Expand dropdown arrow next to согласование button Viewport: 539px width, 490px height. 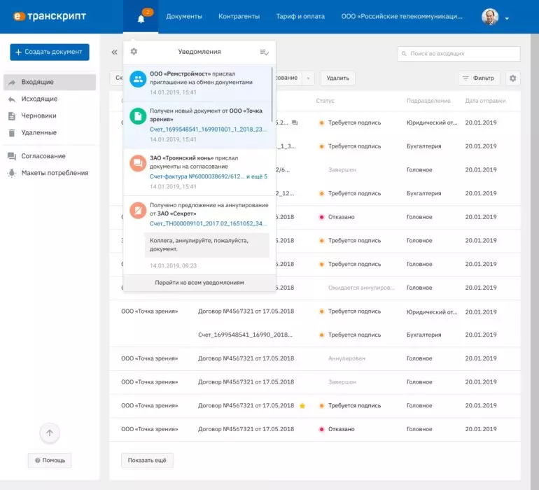[x=308, y=78]
